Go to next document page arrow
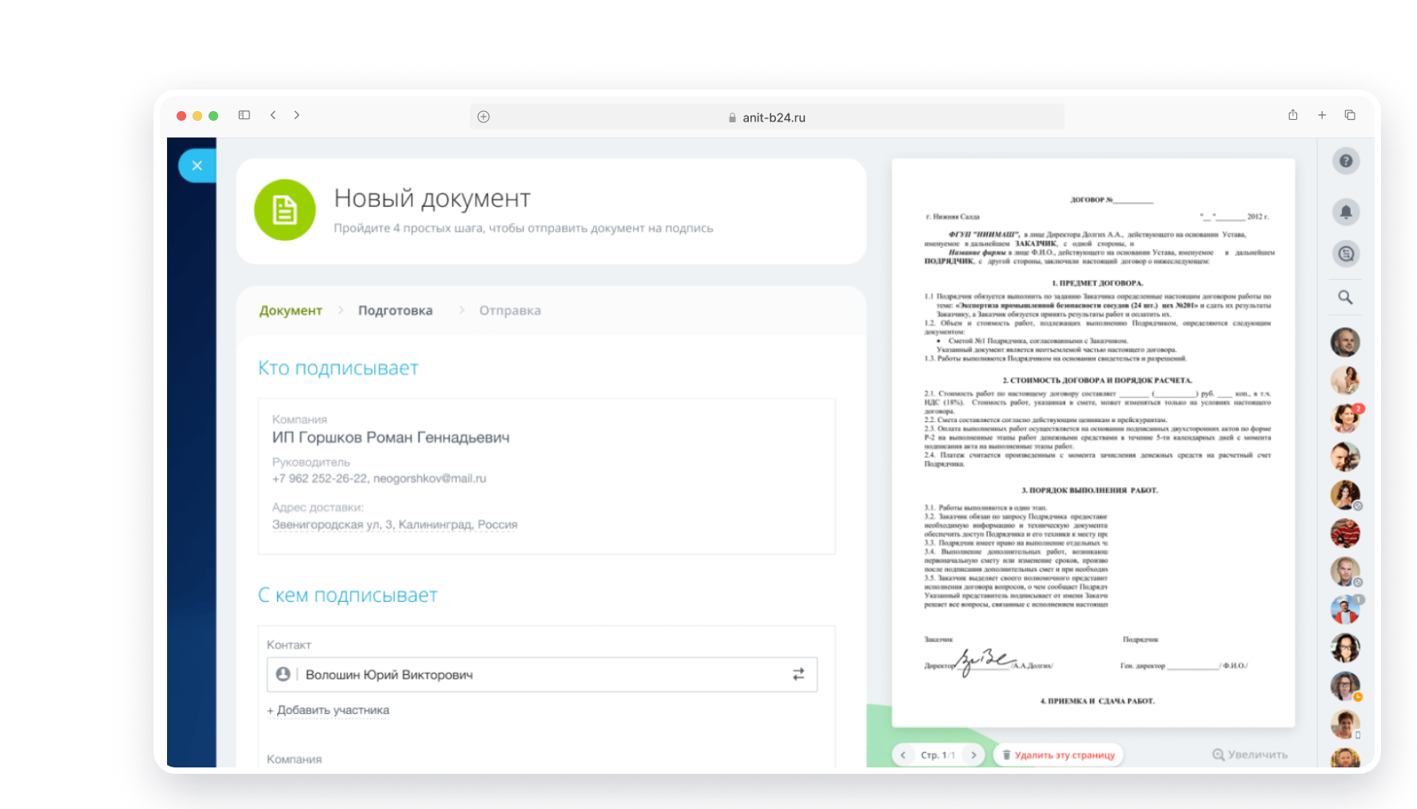 (x=973, y=755)
